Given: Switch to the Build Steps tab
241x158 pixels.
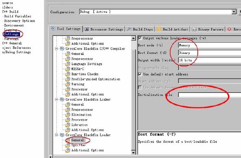Looking at the screenshot, I should tap(140, 29).
